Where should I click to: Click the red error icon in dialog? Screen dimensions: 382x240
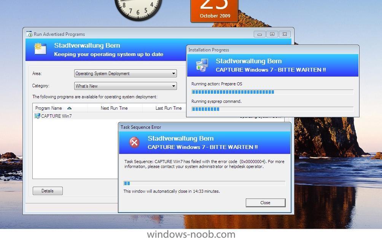[x=134, y=142]
